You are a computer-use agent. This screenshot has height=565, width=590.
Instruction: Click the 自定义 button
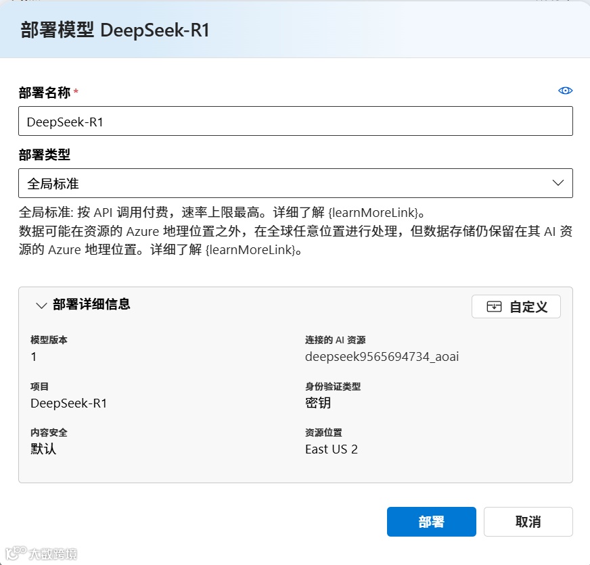[x=516, y=307]
